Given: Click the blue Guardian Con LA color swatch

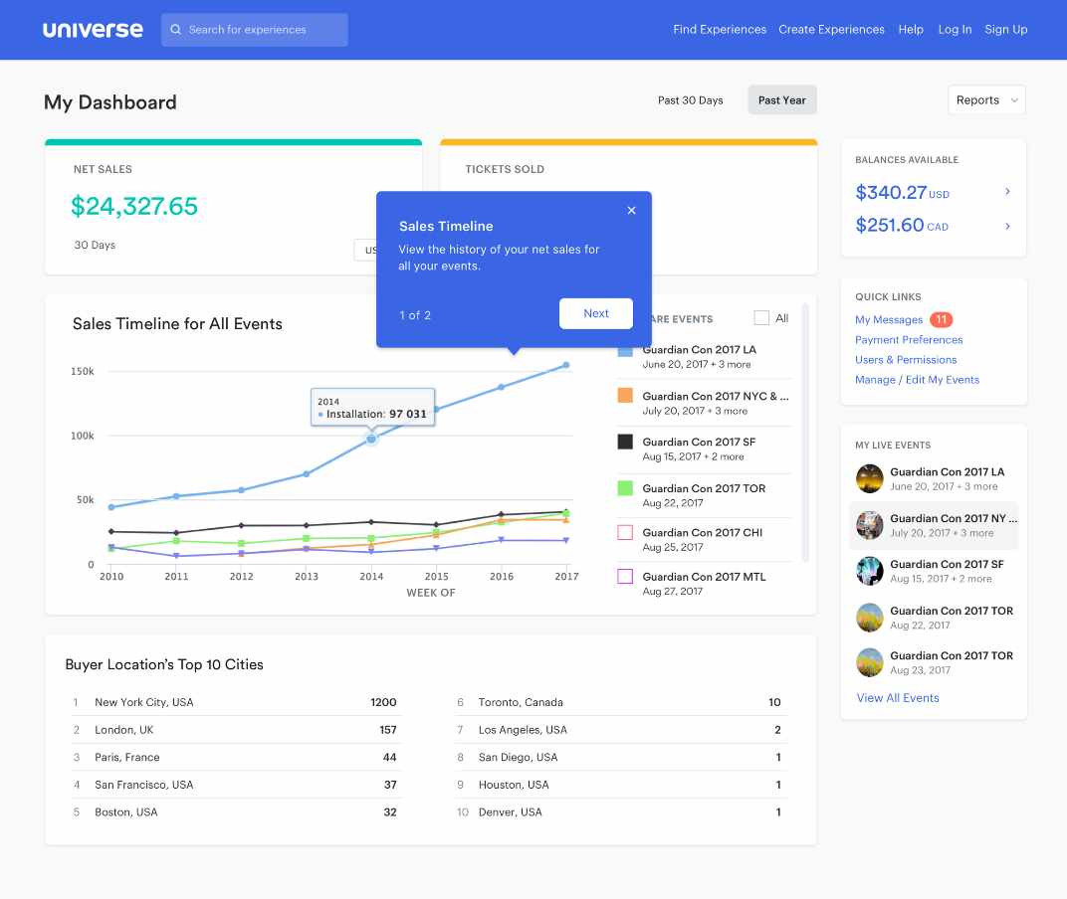Looking at the screenshot, I should [x=625, y=350].
